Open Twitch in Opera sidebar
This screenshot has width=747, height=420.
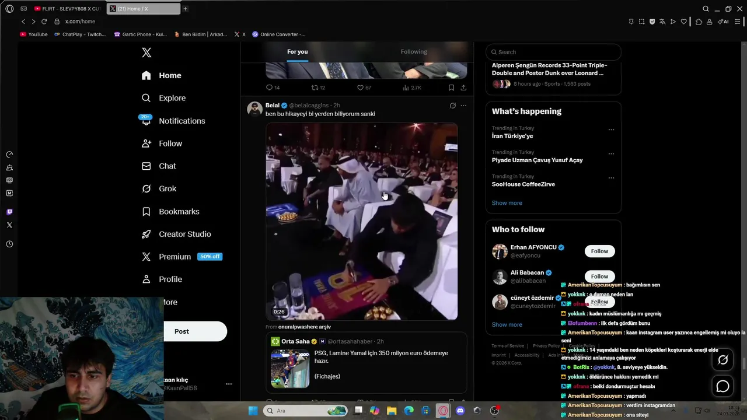pos(9,212)
